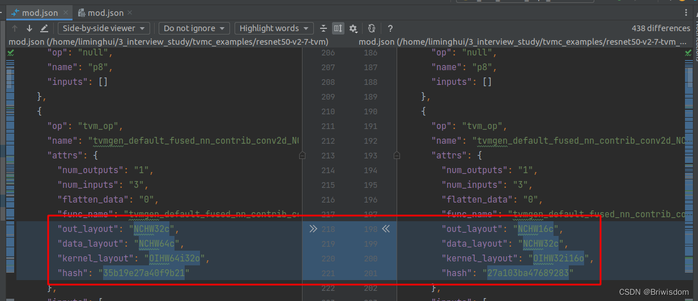Click right pane "tvm_op" value
Viewport: 698px width, 301px height.
(x=483, y=126)
